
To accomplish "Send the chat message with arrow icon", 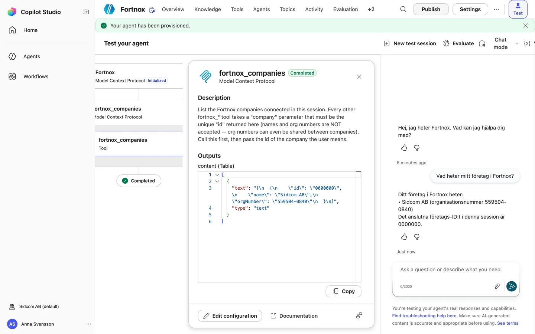I will [512, 286].
